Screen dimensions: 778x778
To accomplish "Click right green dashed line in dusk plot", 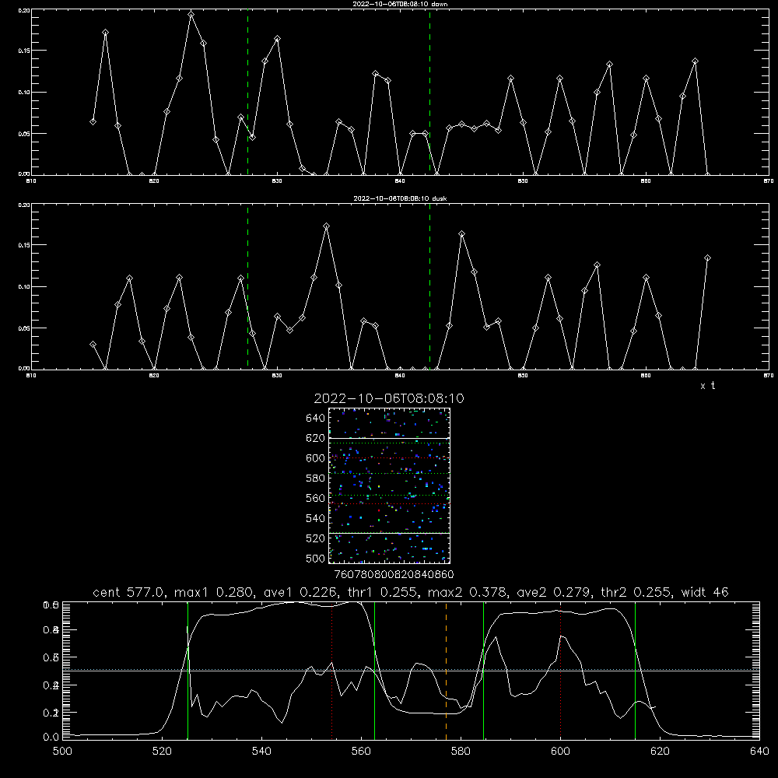I will click(429, 286).
